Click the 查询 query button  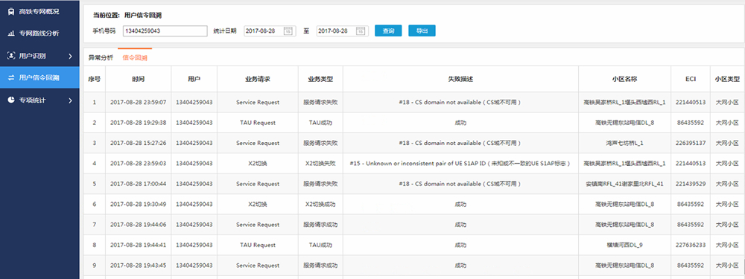(x=388, y=31)
